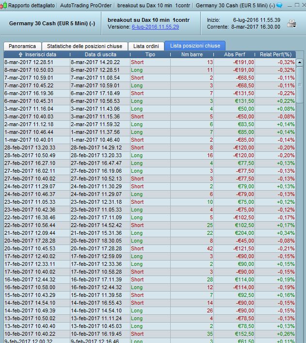Screen dimensions: 306x343
Task: Sort by Relat Perf(%) column header
Action: [275, 54]
